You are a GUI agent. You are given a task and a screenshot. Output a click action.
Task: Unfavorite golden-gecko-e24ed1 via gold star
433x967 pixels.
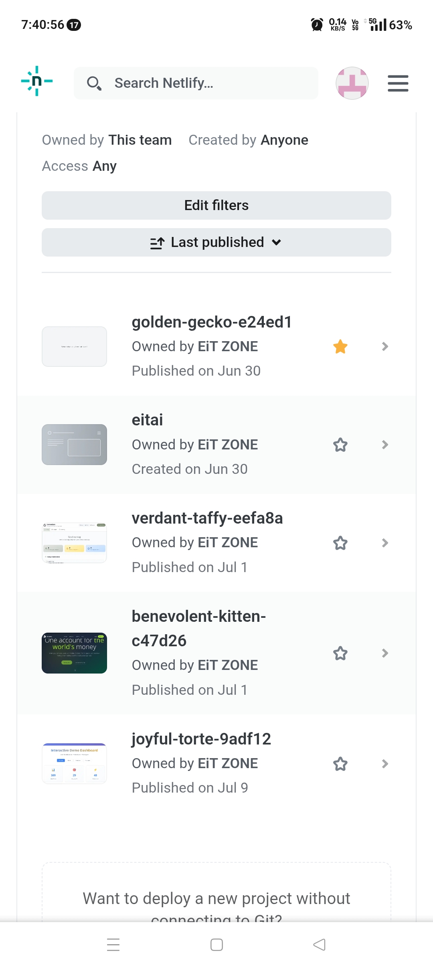(340, 347)
